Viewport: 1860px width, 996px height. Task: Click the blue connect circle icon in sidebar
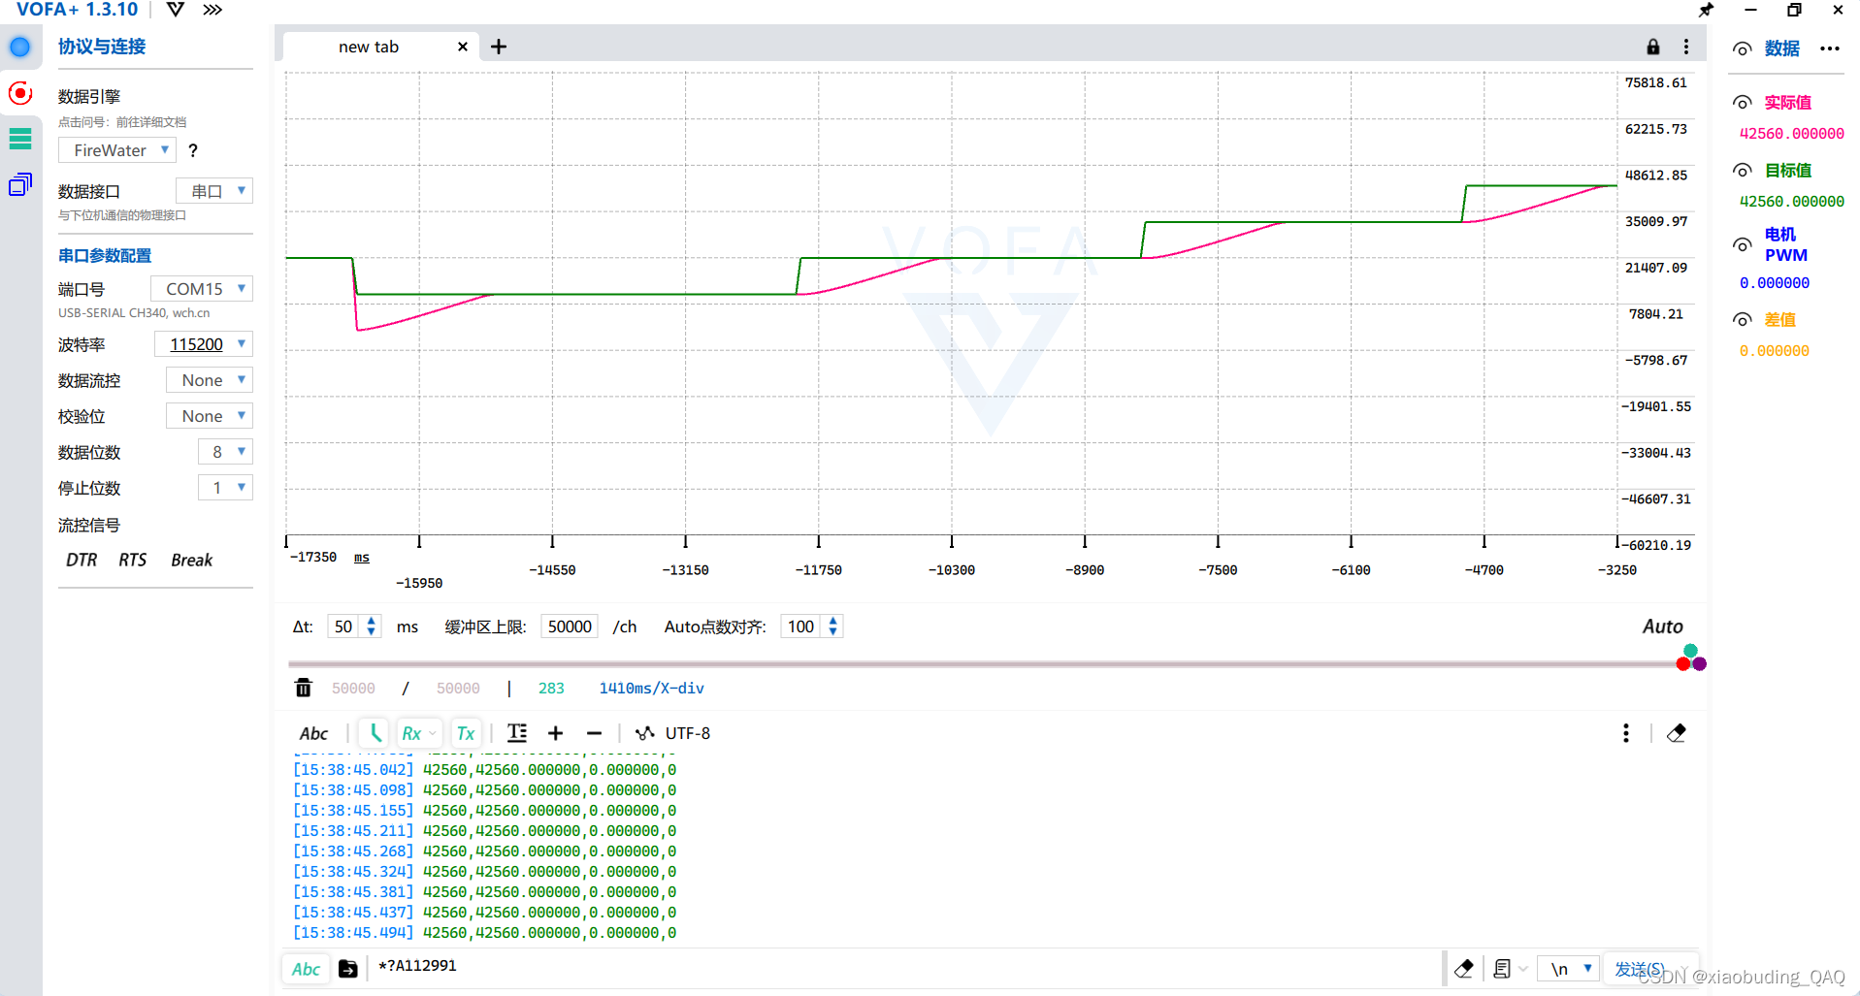pos(19,47)
